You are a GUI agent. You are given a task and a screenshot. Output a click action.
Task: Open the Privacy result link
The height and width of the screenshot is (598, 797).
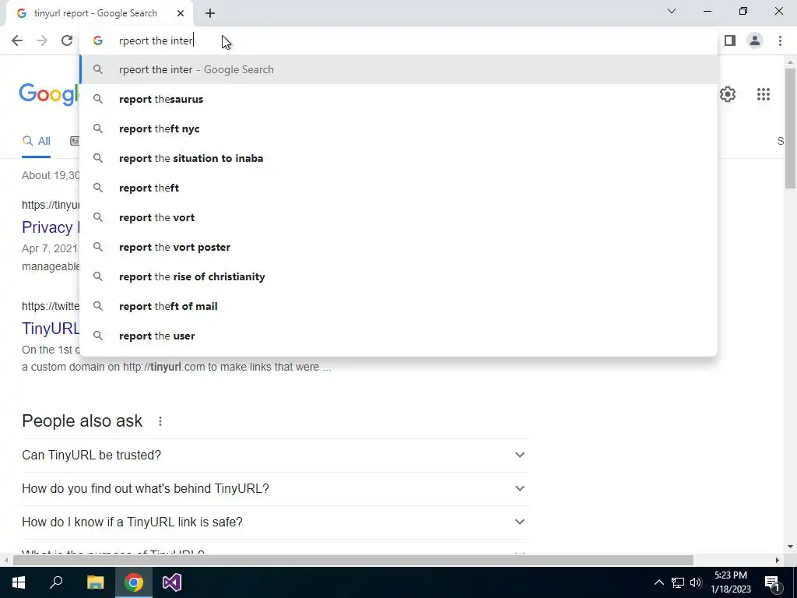[51, 227]
